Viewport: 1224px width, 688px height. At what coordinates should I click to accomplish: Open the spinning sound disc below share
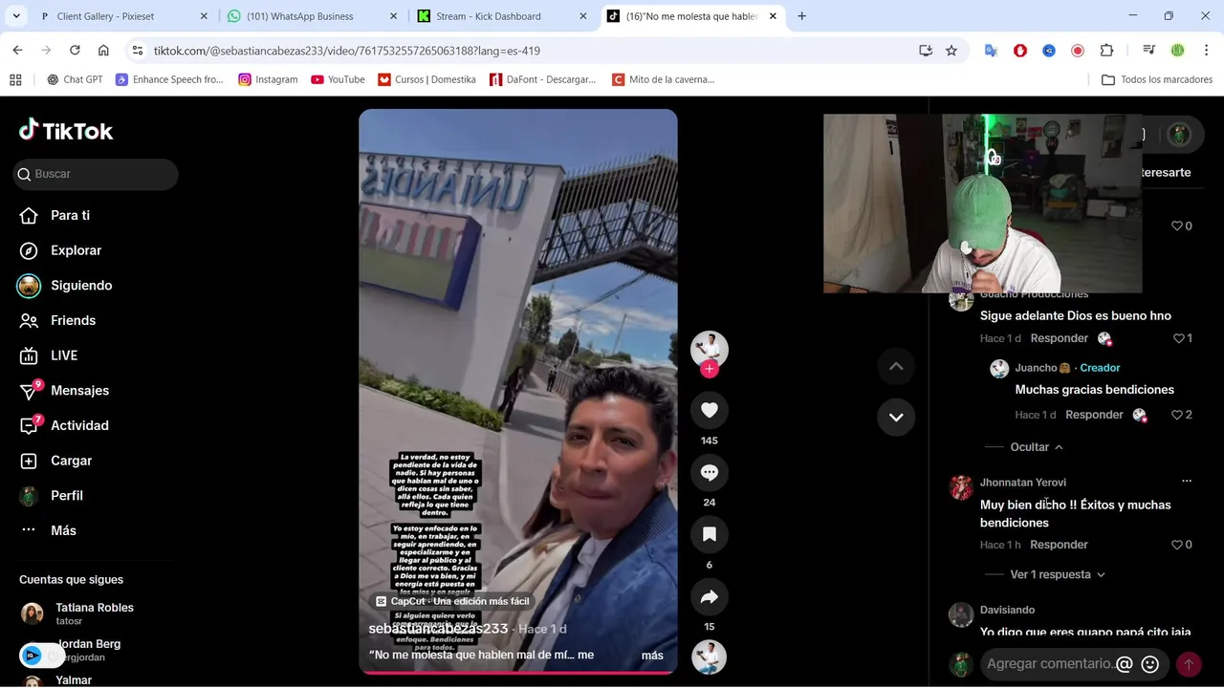click(x=709, y=656)
